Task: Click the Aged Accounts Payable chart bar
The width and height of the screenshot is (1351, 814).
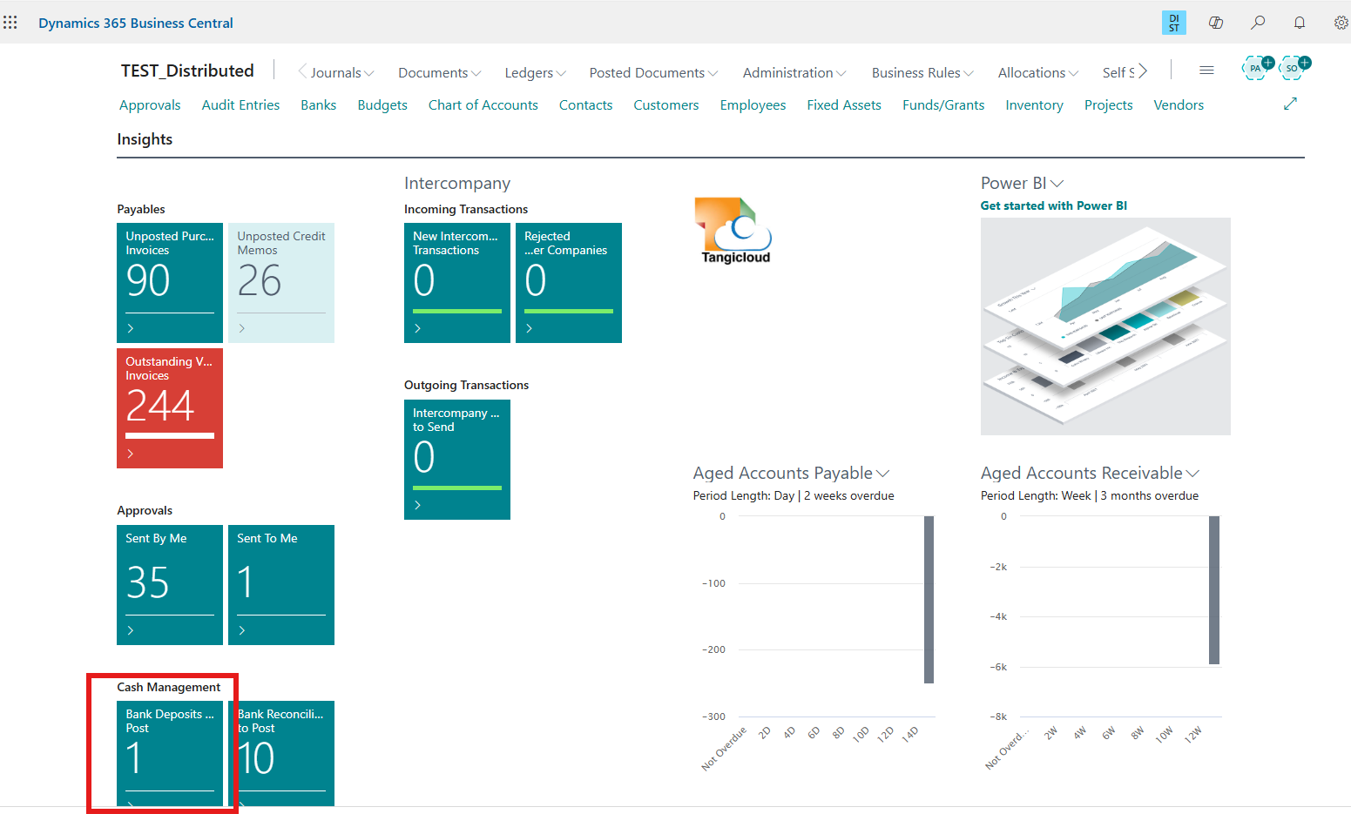Action: [x=929, y=600]
